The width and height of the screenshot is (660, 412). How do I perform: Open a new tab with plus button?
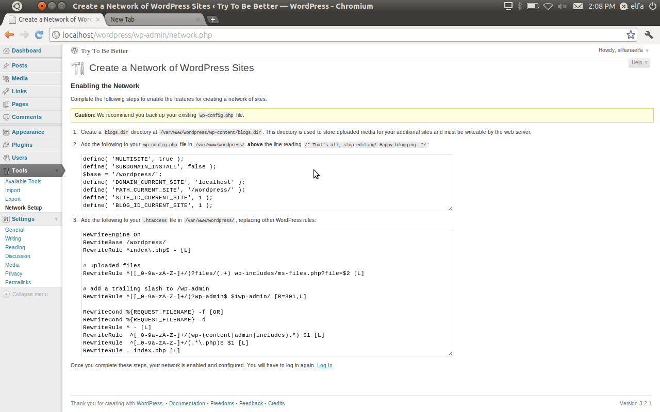tap(213, 20)
